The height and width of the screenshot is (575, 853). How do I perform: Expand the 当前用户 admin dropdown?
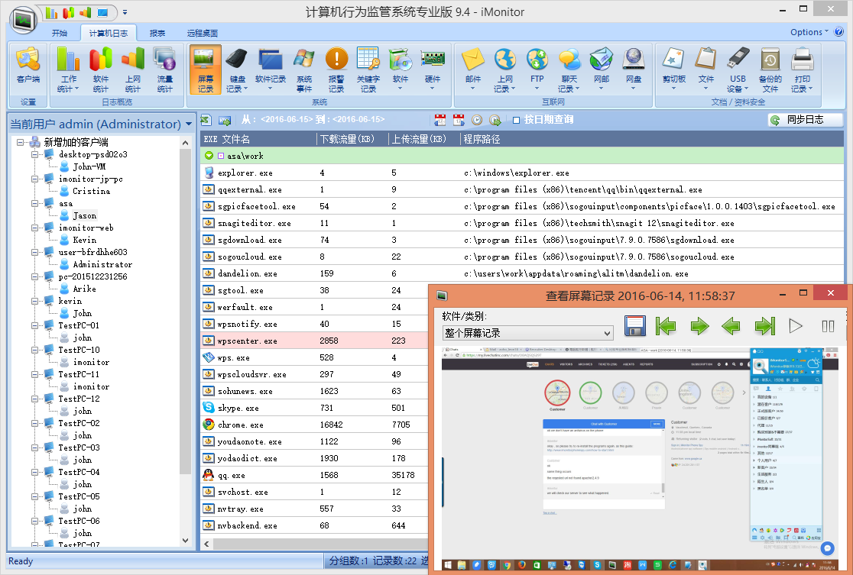pos(188,124)
